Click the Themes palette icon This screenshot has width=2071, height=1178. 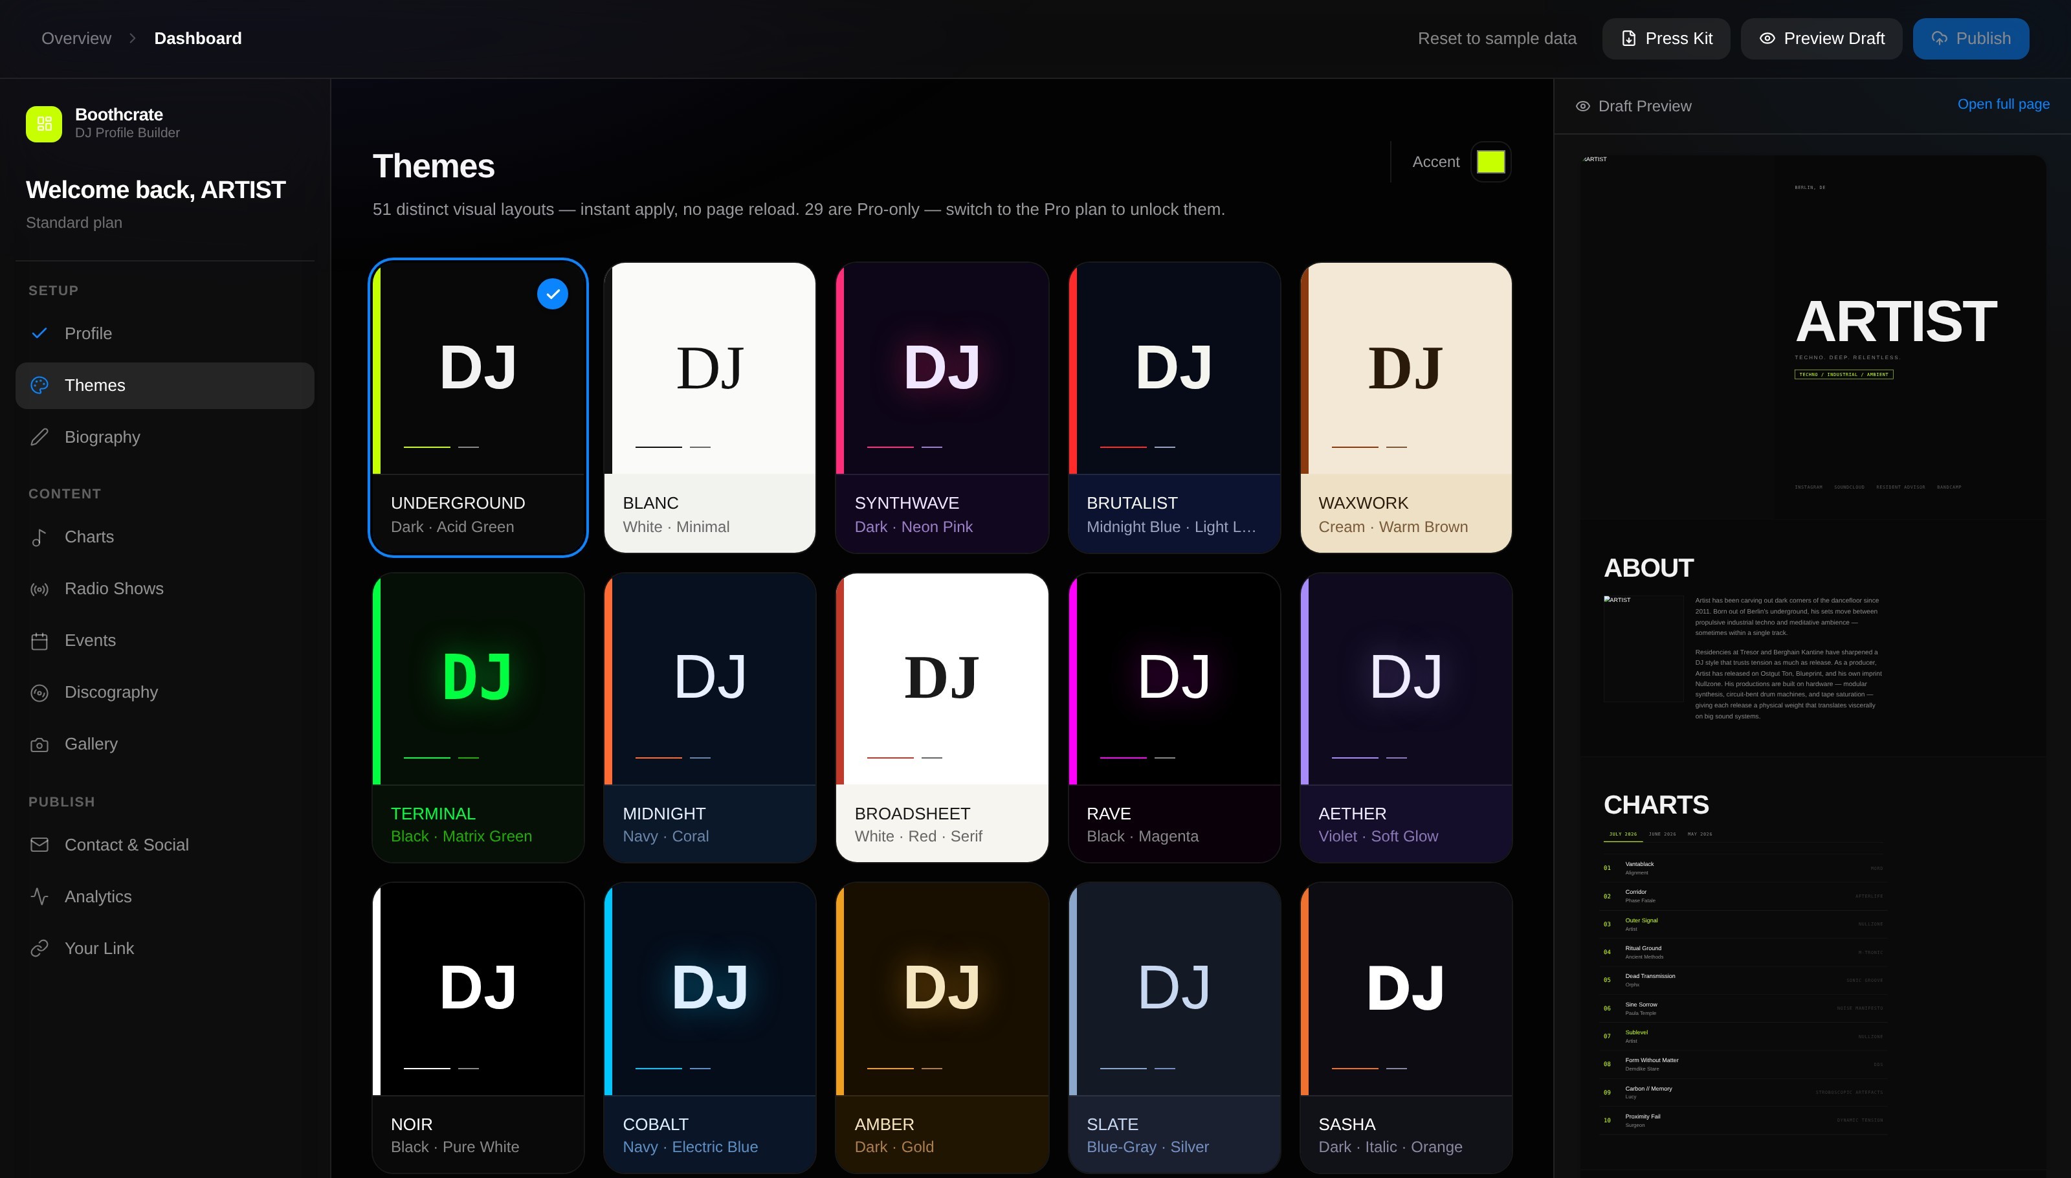coord(39,385)
